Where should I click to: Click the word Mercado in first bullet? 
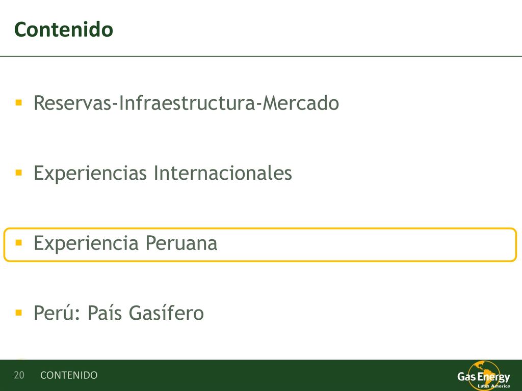[x=301, y=103]
